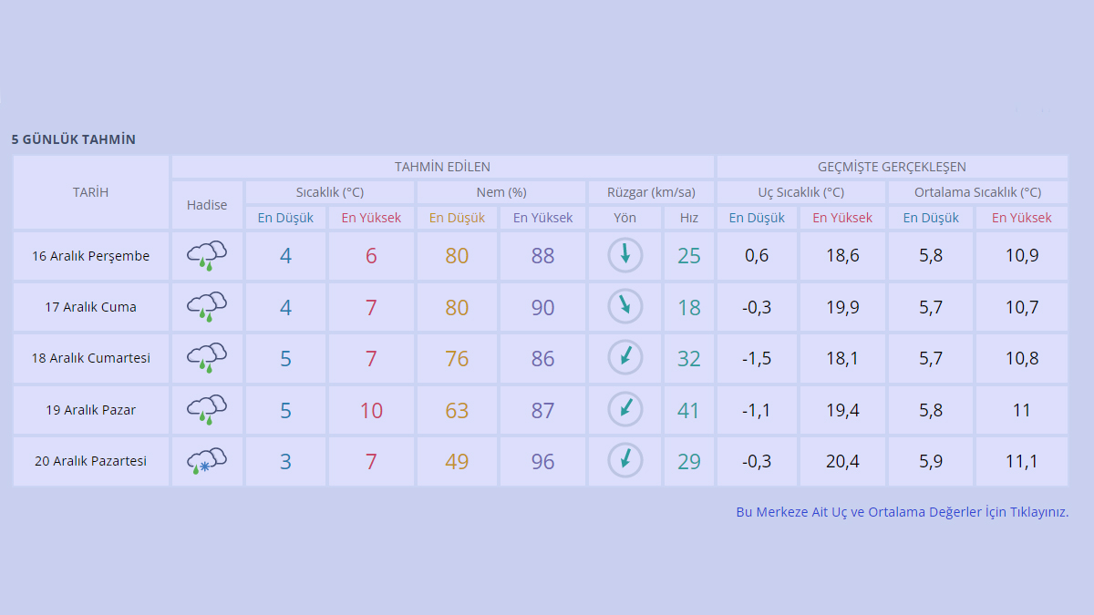Click the wind direction arrow for 20 Aralık
This screenshot has width=1094, height=615.
[x=625, y=461]
